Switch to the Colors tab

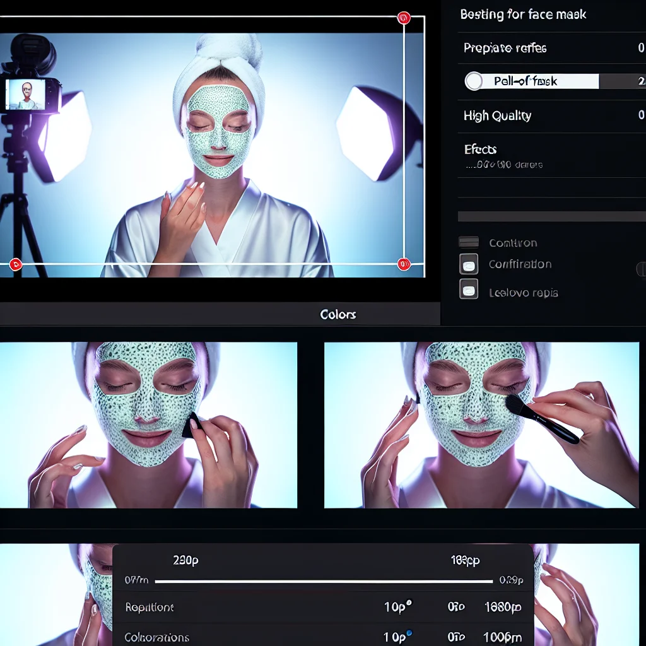(x=338, y=314)
